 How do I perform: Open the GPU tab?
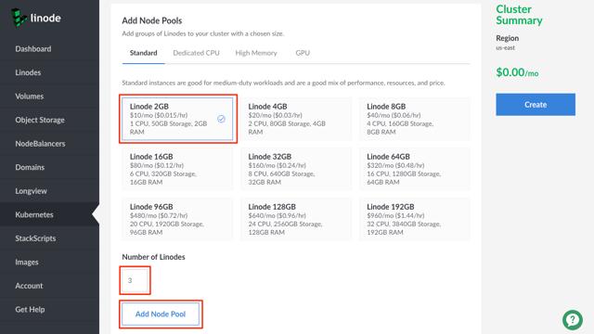point(303,53)
